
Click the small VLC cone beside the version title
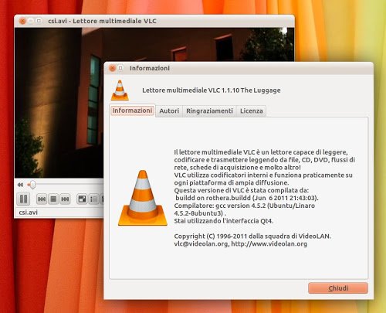point(120,90)
